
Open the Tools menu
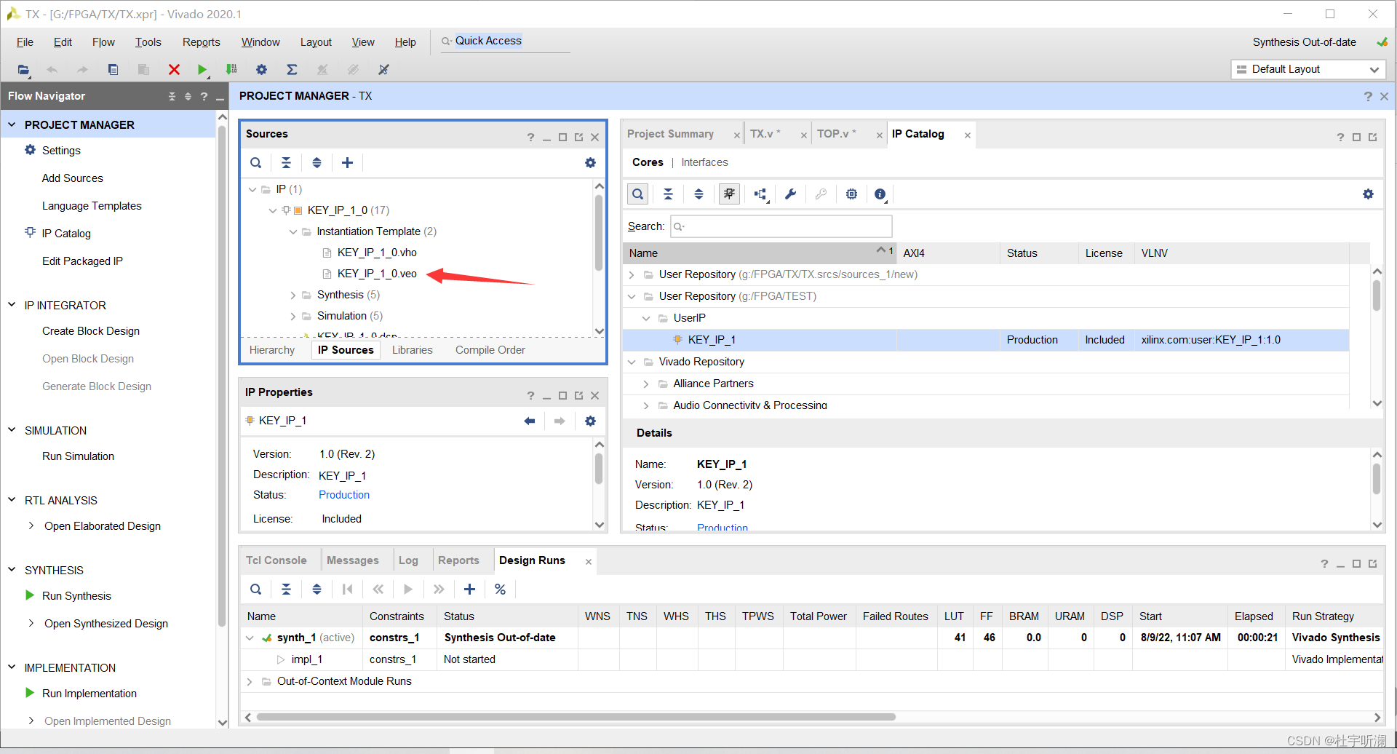tap(148, 42)
